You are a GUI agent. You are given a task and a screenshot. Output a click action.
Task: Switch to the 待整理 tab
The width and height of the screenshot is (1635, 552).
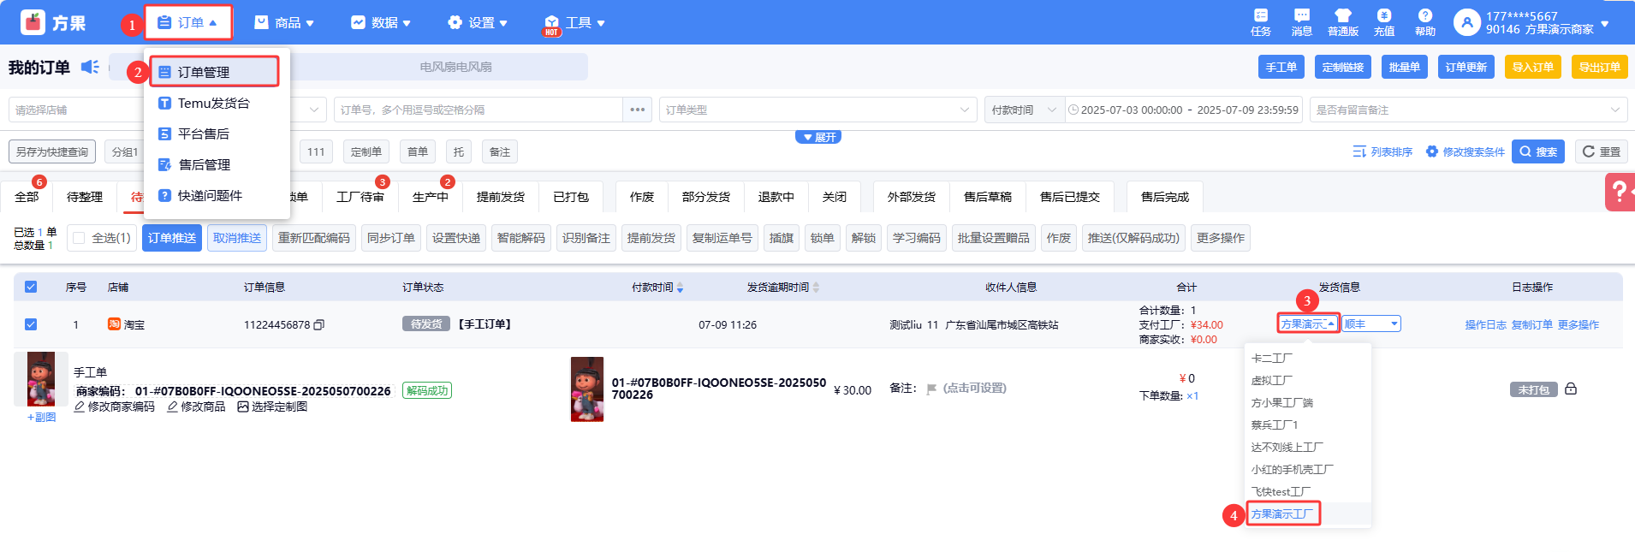[x=85, y=197]
